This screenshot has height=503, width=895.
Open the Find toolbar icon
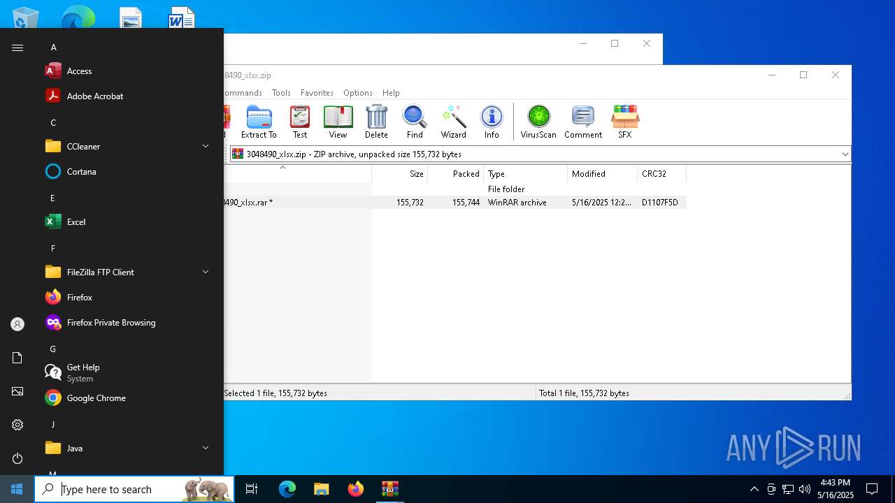click(x=415, y=122)
